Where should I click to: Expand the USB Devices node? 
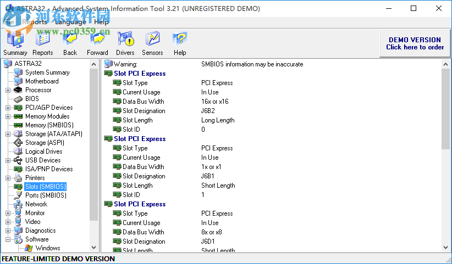8,160
